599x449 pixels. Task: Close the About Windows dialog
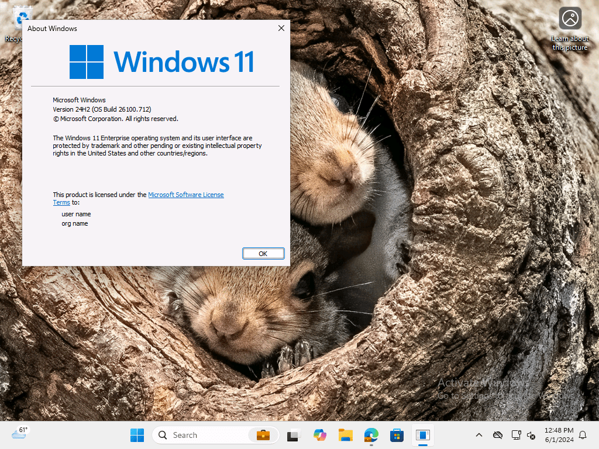coord(281,27)
